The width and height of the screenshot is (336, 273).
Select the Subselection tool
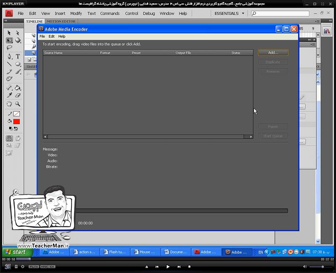point(18,33)
